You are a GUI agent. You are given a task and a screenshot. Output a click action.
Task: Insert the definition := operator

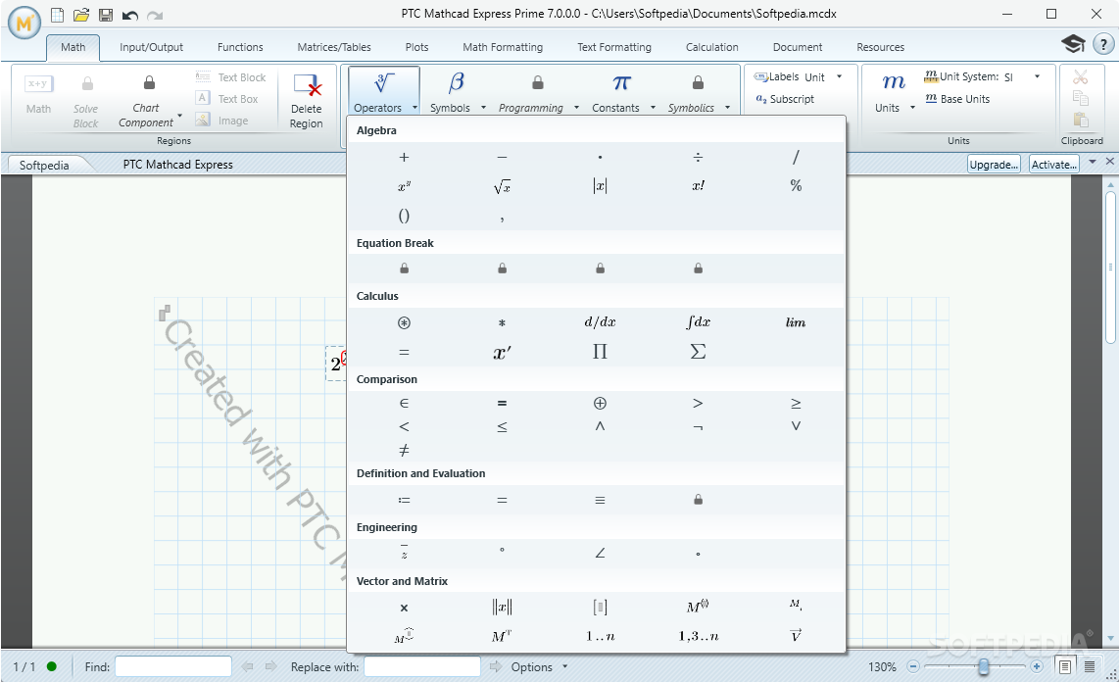tap(405, 500)
